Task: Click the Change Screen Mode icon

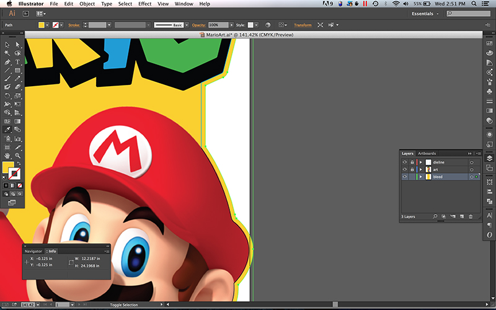Action: pyautogui.click(x=12, y=203)
